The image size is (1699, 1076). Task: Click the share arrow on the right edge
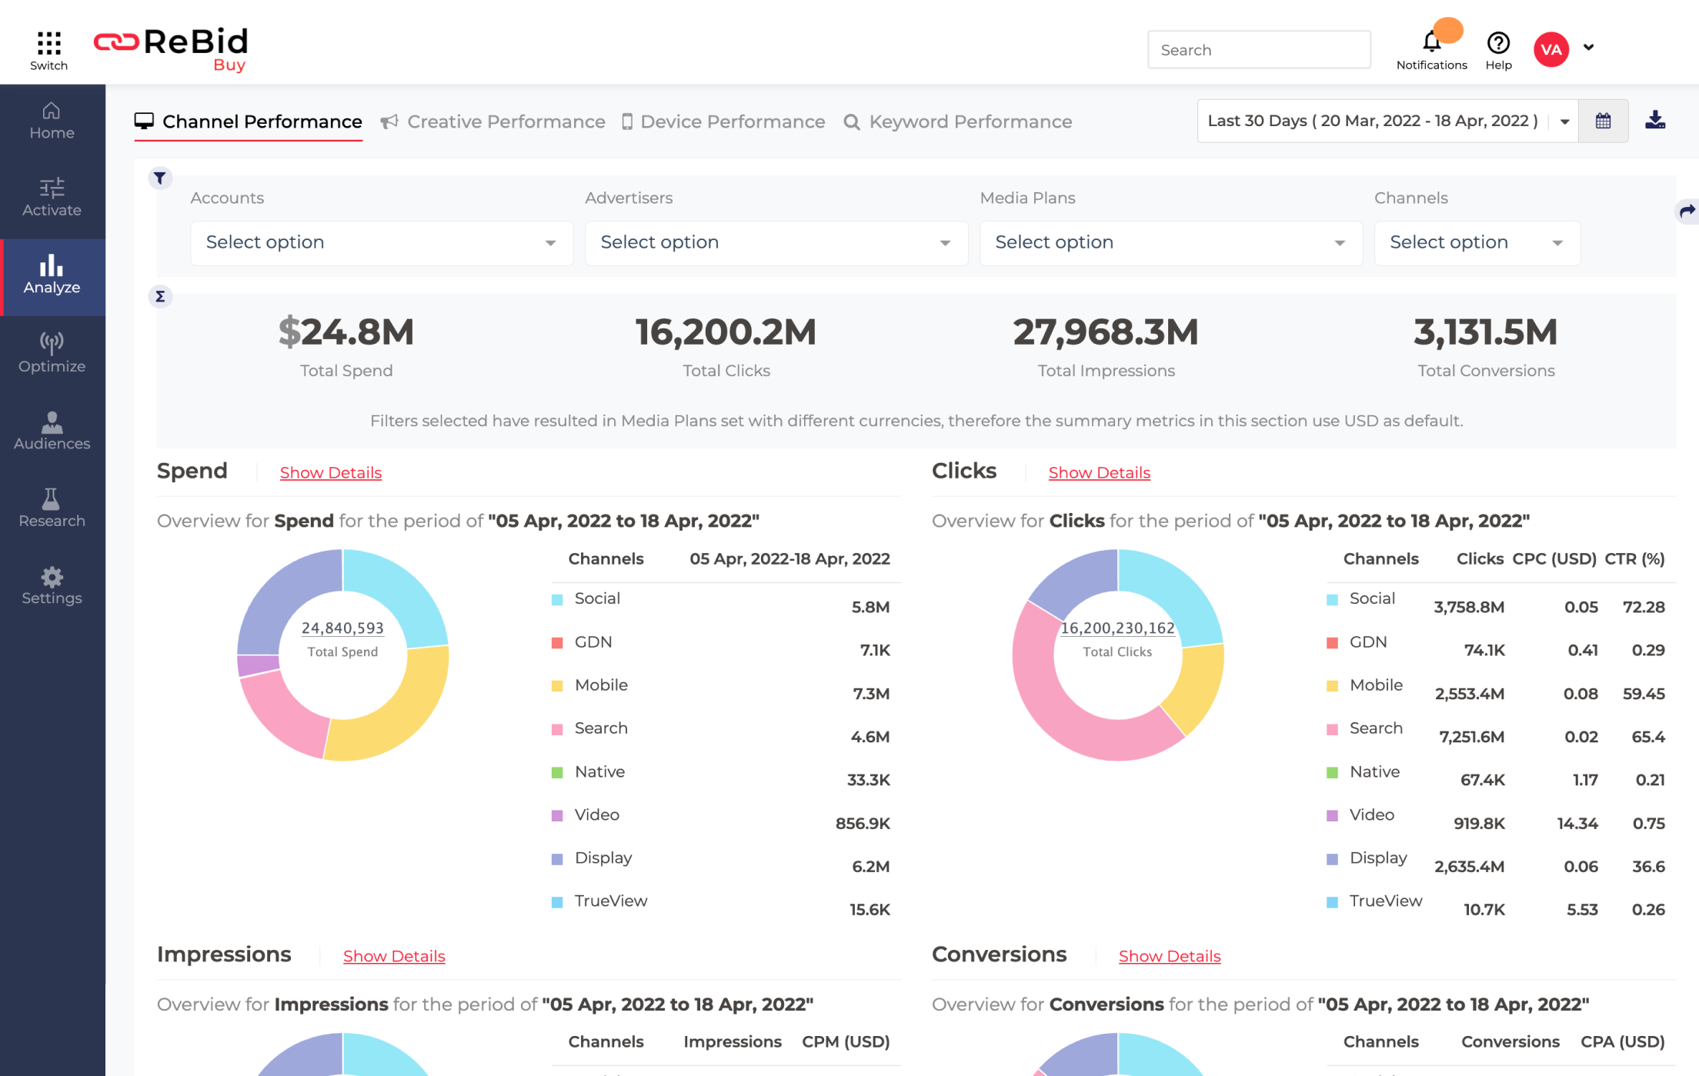(1687, 211)
